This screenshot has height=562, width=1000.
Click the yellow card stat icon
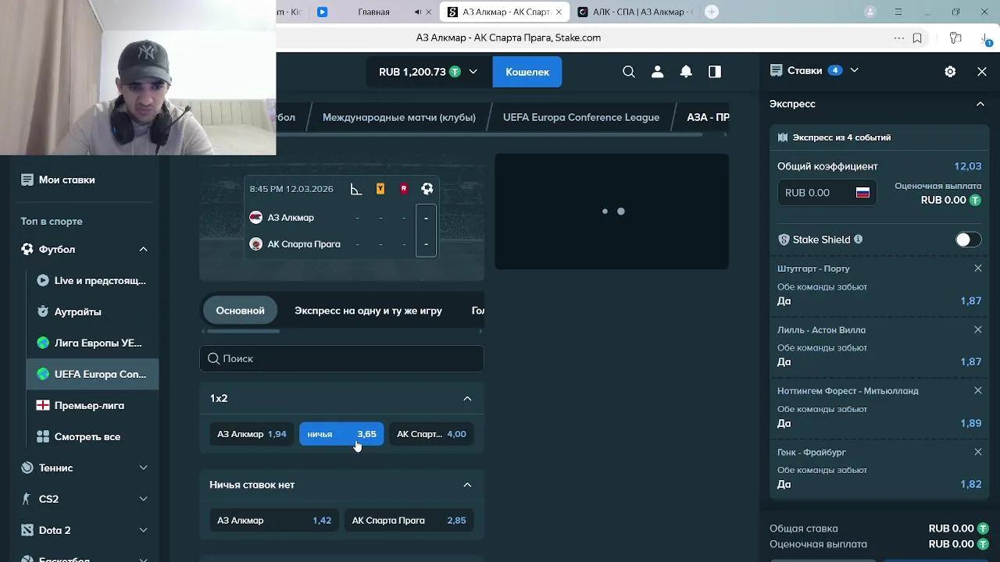pyautogui.click(x=380, y=189)
